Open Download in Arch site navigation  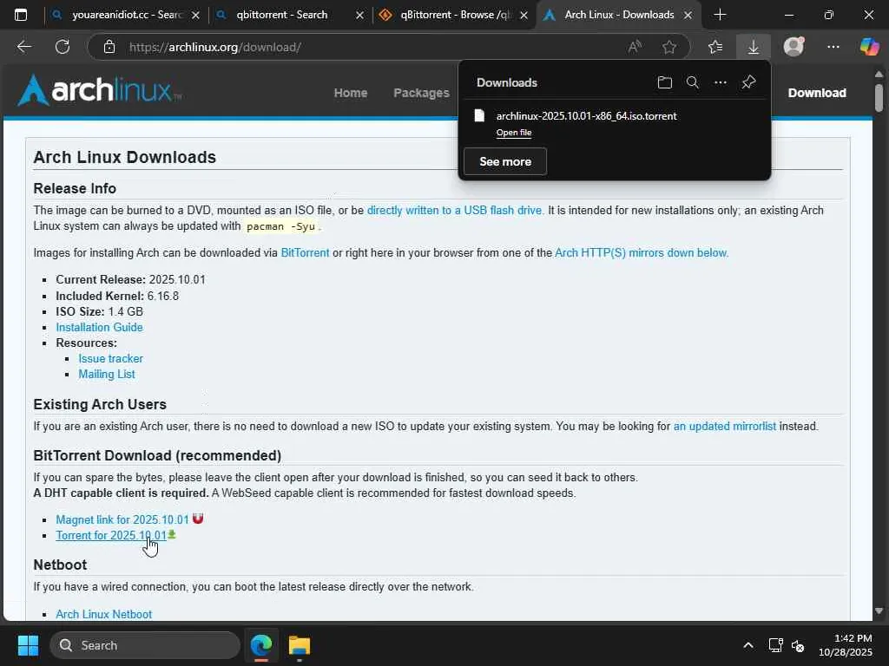[x=817, y=93]
